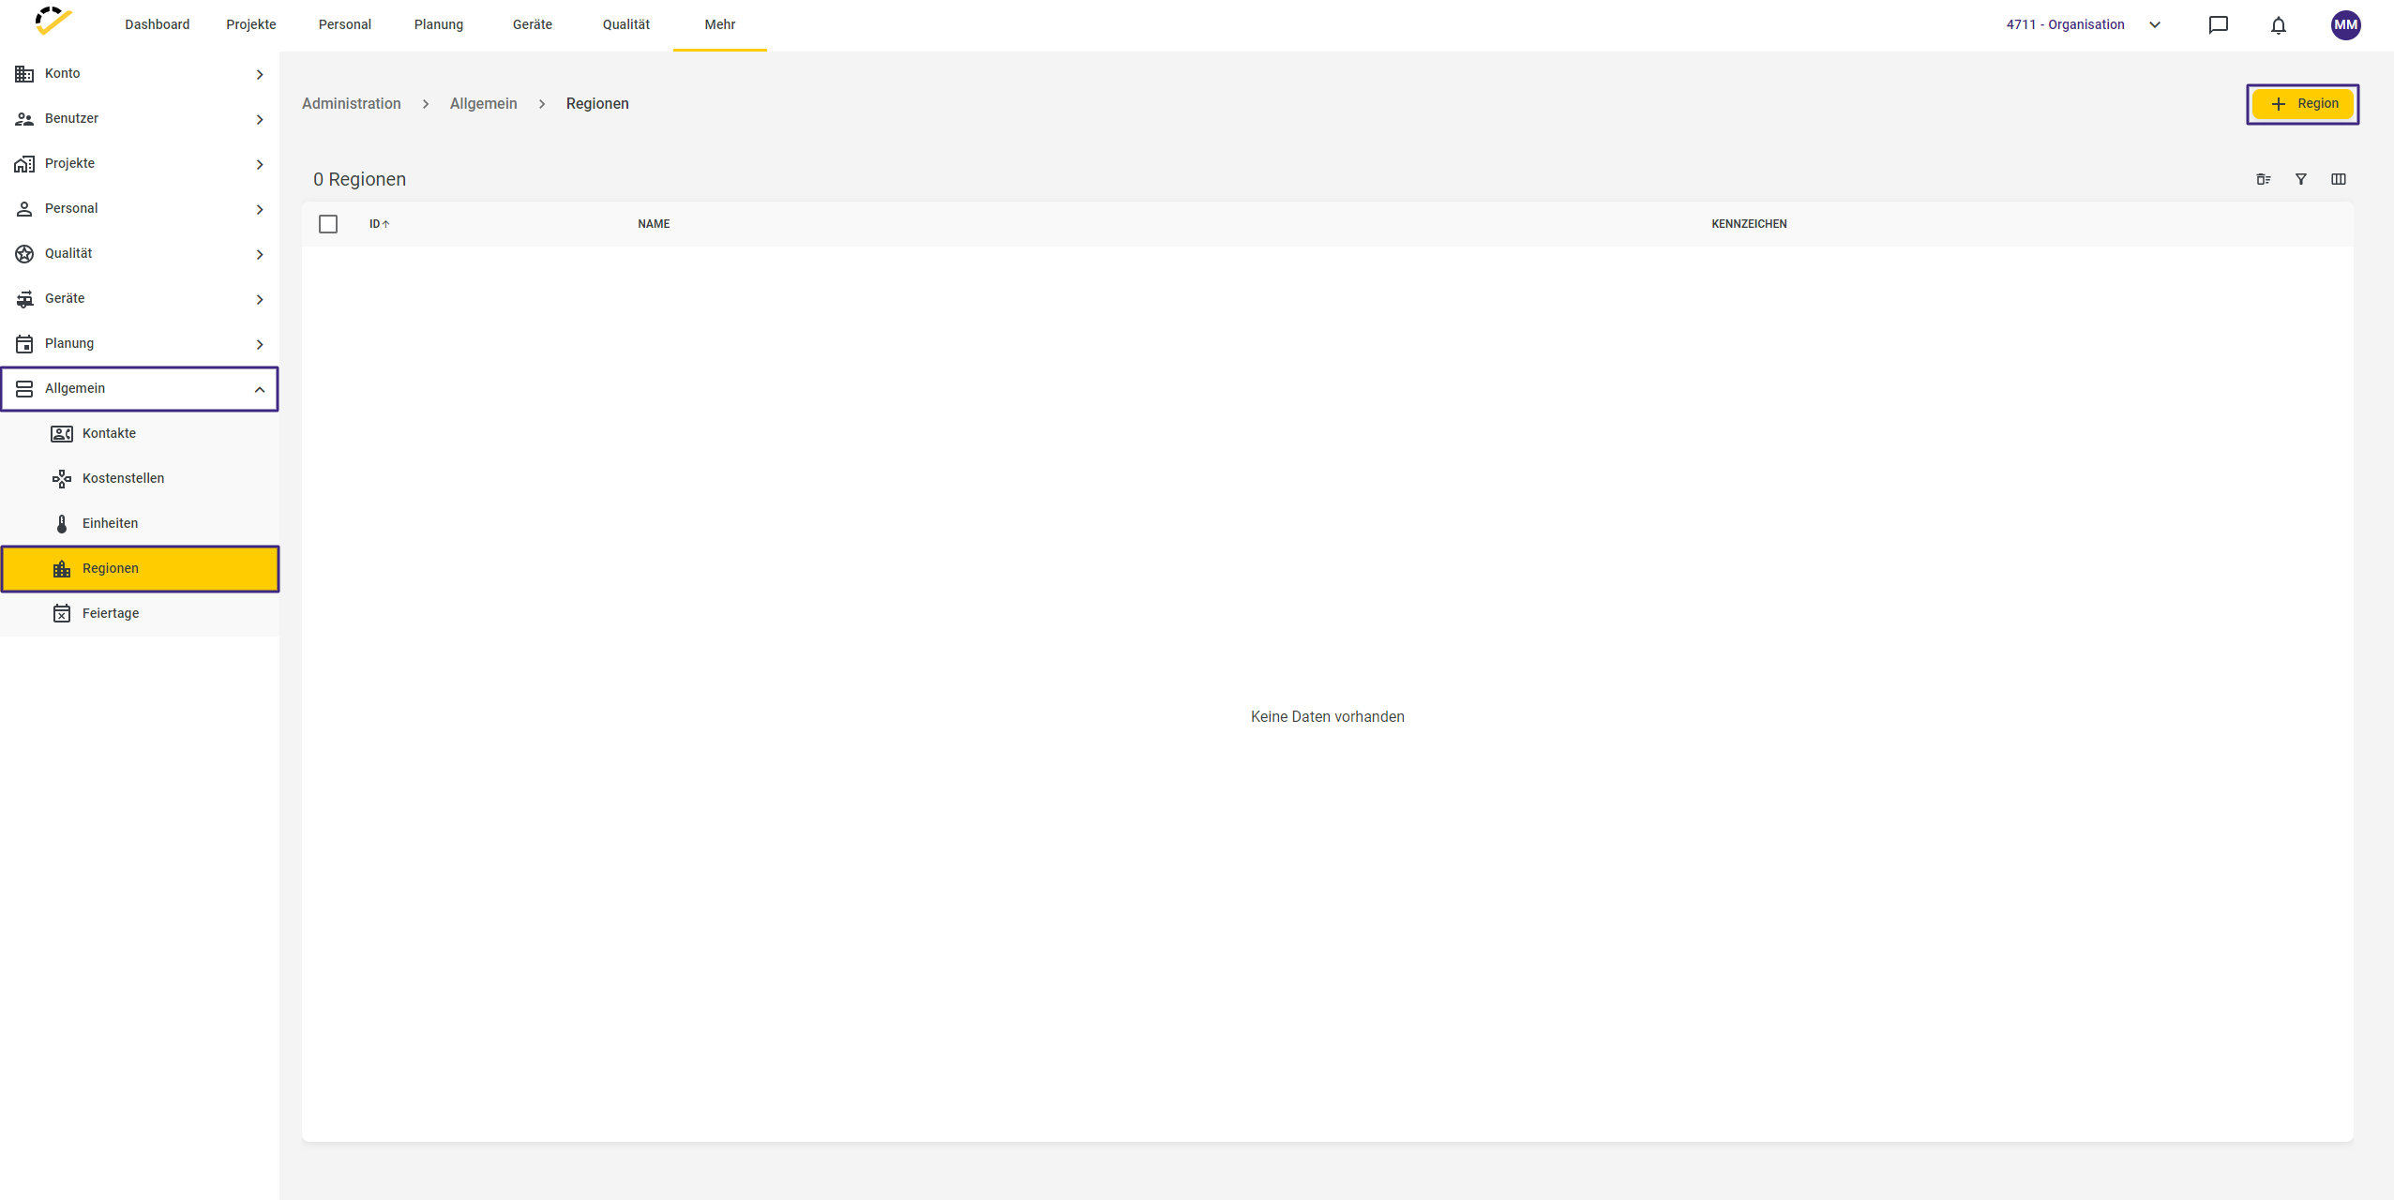
Task: Open Einheiten in the sidebar
Action: (x=140, y=523)
